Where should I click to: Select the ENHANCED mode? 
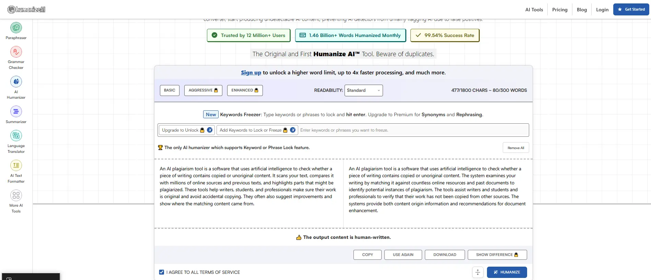point(245,90)
